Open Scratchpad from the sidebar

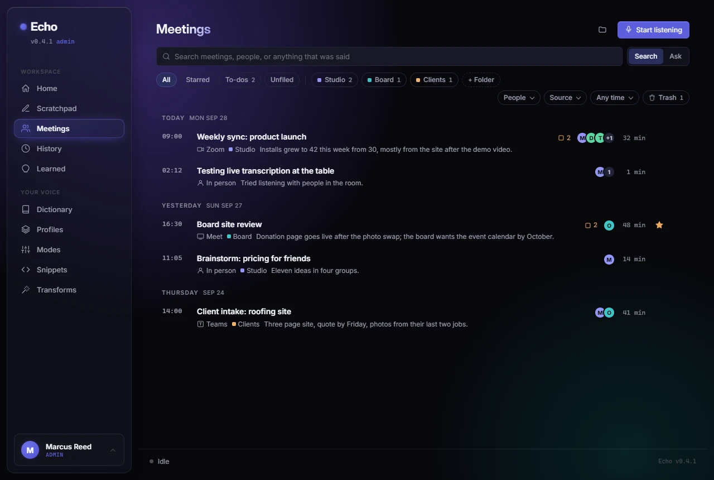(69, 108)
